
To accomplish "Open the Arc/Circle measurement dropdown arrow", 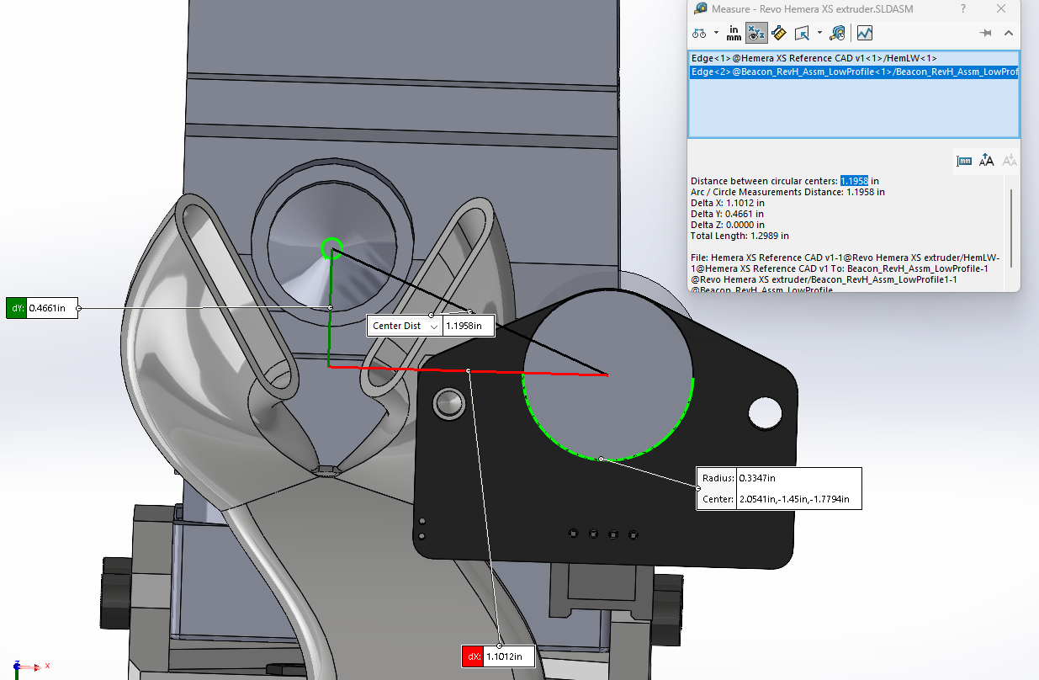I will [716, 33].
